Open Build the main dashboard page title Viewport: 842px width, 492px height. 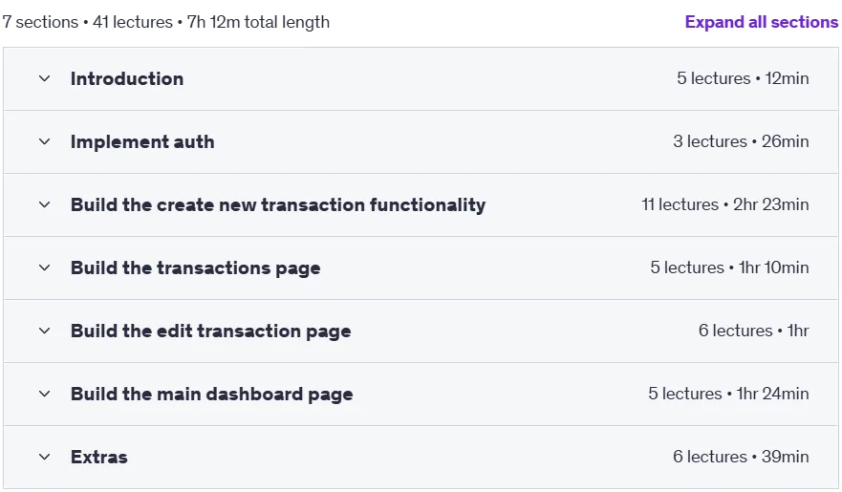[212, 394]
